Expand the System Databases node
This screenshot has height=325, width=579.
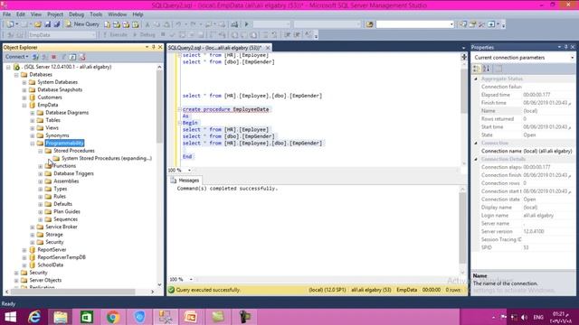tap(24, 82)
